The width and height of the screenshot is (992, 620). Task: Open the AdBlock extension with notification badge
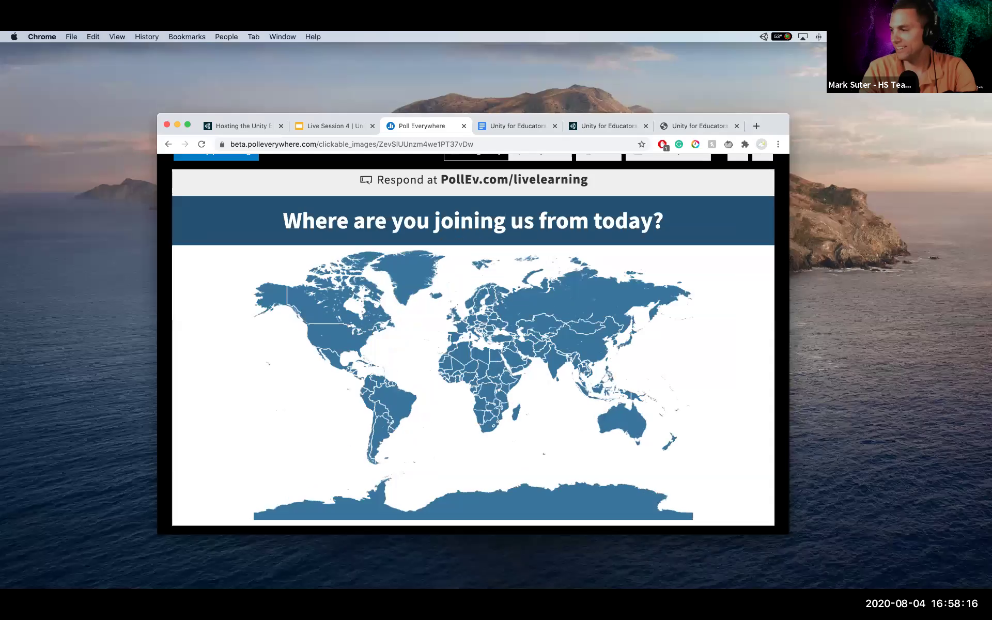tap(662, 145)
